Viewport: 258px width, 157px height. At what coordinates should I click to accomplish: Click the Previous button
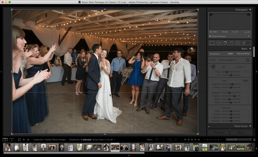tap(218, 133)
